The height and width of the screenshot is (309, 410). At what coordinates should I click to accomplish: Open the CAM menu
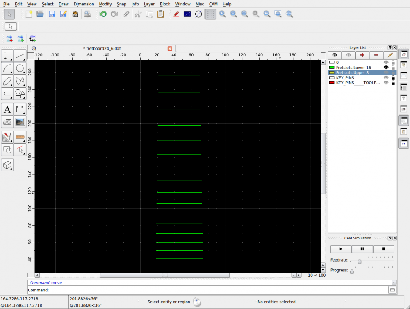[213, 4]
